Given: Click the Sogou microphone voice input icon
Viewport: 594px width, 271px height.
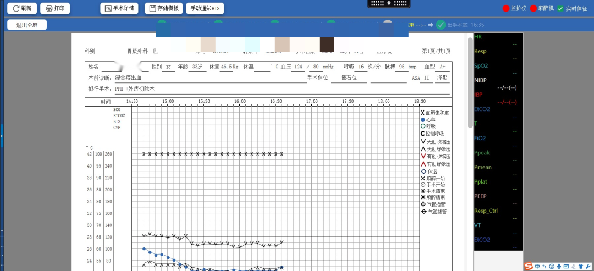Looking at the screenshot, I should (559, 266).
